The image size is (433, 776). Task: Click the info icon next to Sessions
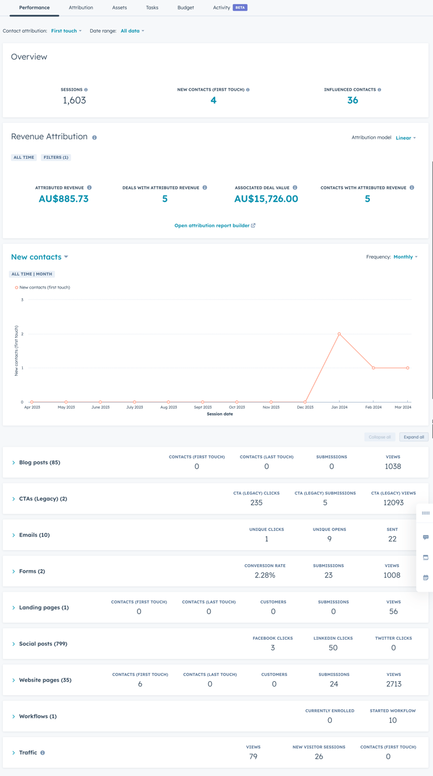pyautogui.click(x=86, y=90)
